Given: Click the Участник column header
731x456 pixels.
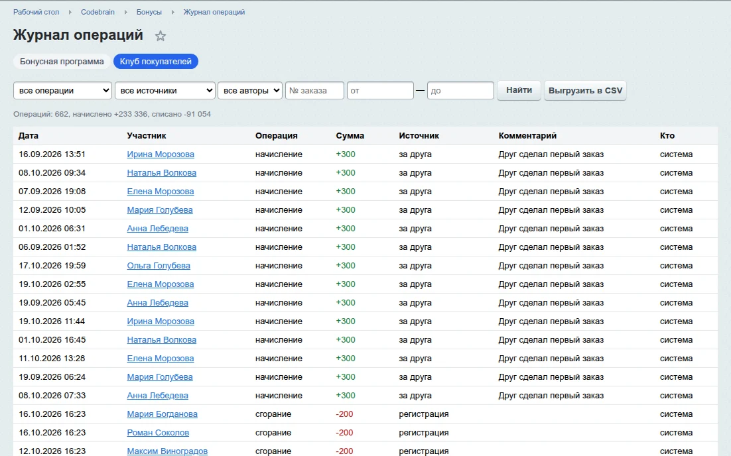Looking at the screenshot, I should point(147,136).
